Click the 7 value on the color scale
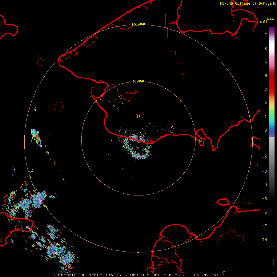277x277 pixels. (266, 34)
